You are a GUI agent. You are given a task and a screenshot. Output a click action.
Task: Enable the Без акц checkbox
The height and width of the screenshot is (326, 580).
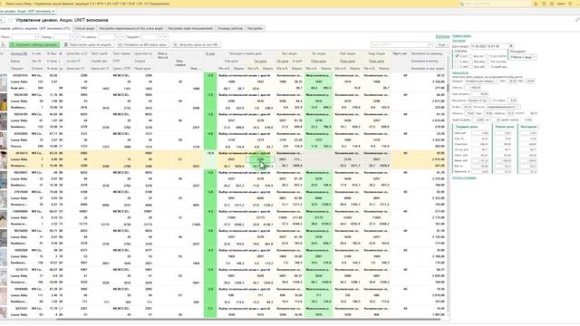pos(471,62)
